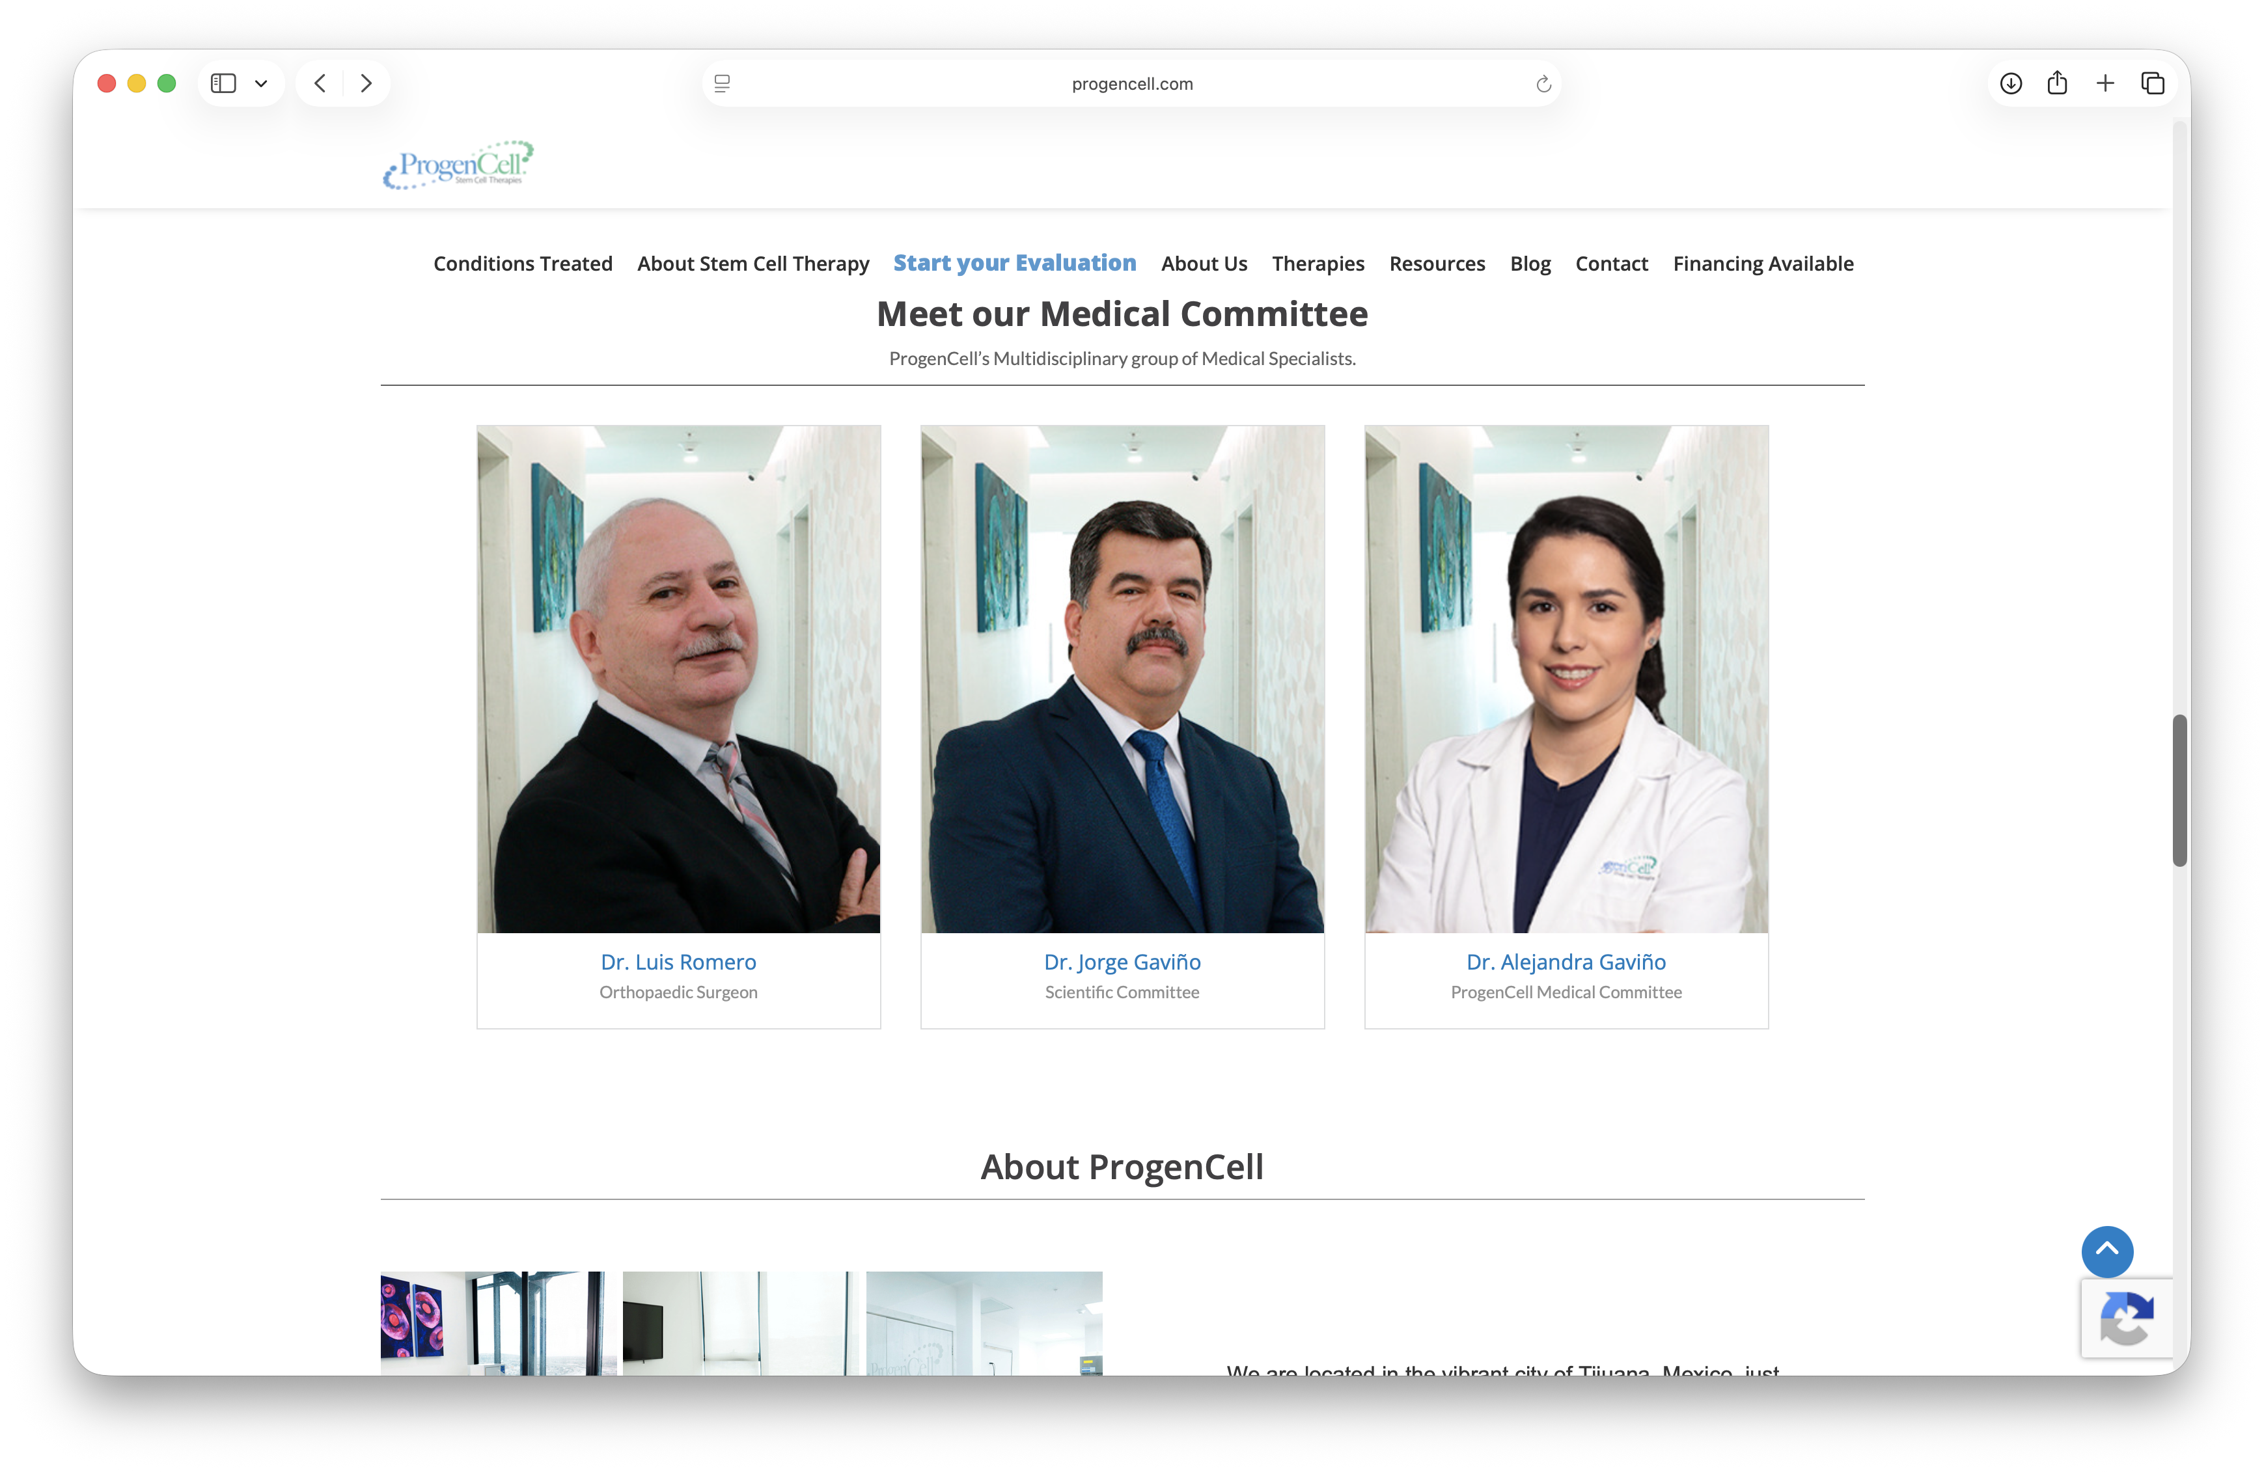Click Dr. Luis Romero's portrait photo
The image size is (2264, 1472).
click(x=678, y=679)
